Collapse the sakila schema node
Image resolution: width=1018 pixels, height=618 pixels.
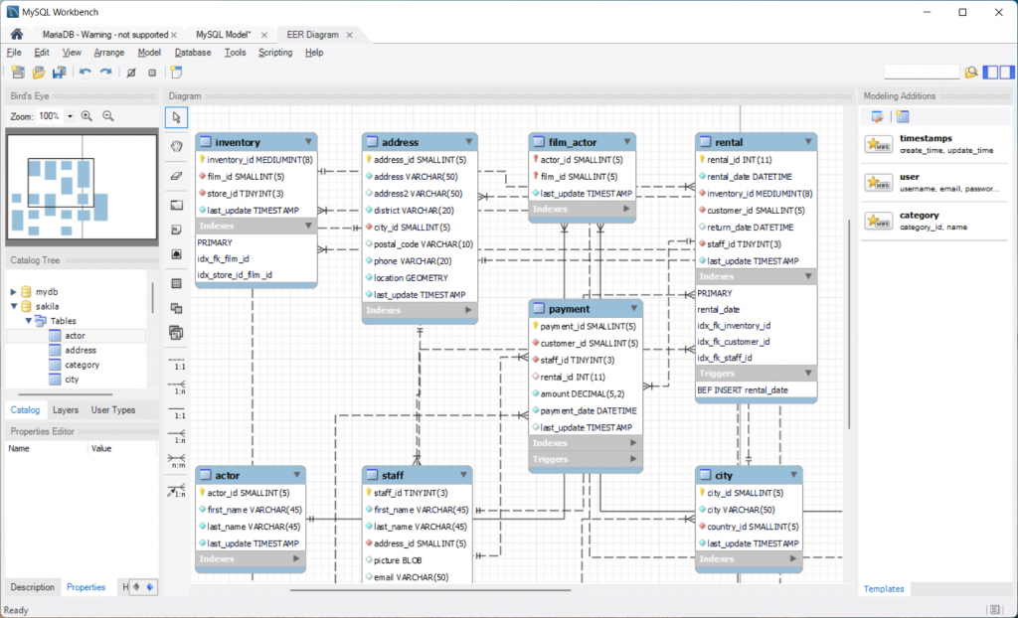point(13,306)
